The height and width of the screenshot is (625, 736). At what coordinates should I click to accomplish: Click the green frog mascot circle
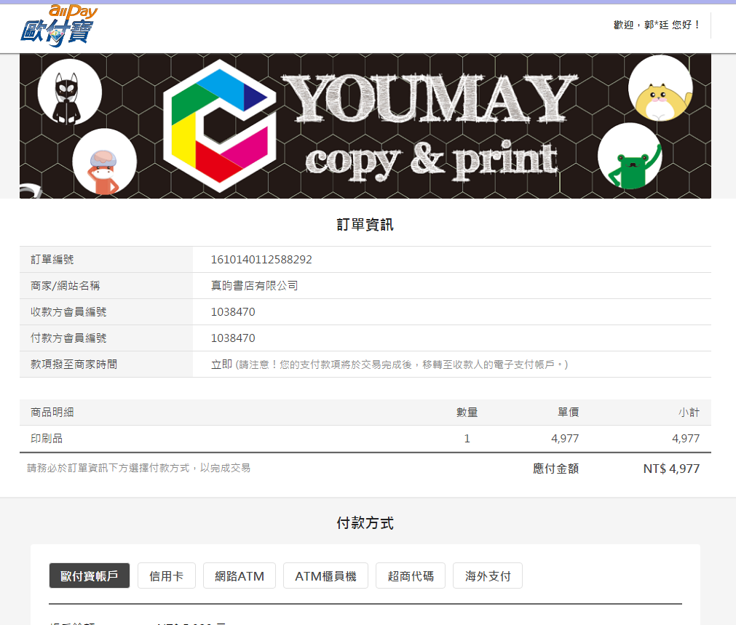[630, 156]
